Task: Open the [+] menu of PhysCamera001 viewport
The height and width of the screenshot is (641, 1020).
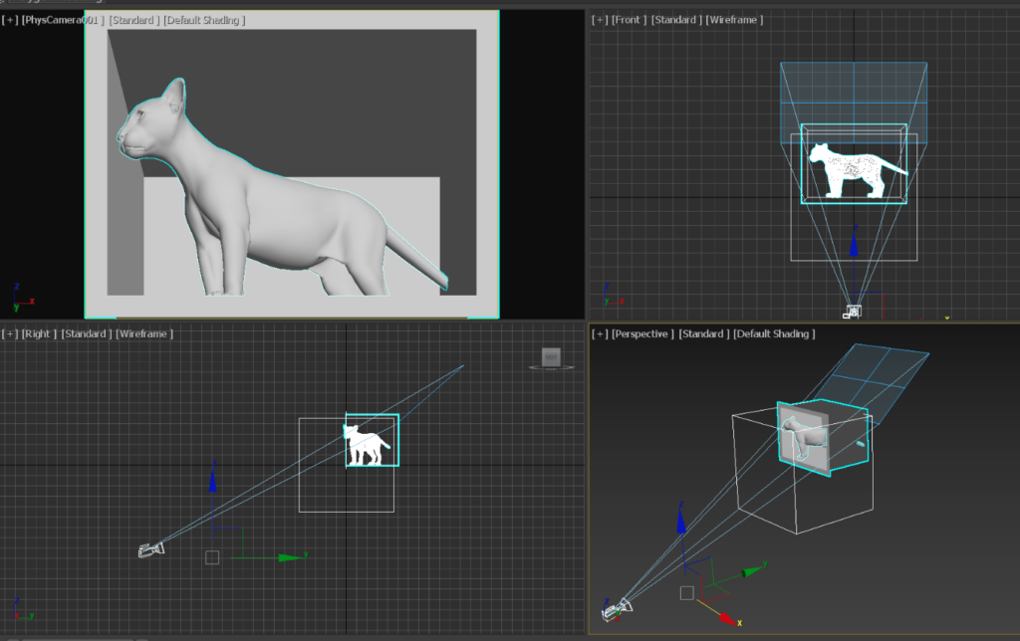Action: pyautogui.click(x=10, y=20)
